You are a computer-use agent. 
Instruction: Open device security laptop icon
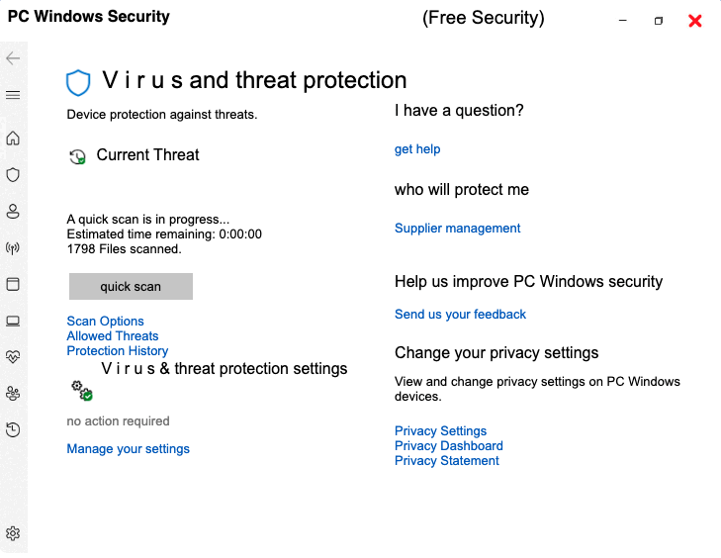13,321
